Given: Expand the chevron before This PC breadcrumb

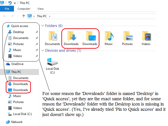Looking at the screenshot, I should [x=34, y=16].
